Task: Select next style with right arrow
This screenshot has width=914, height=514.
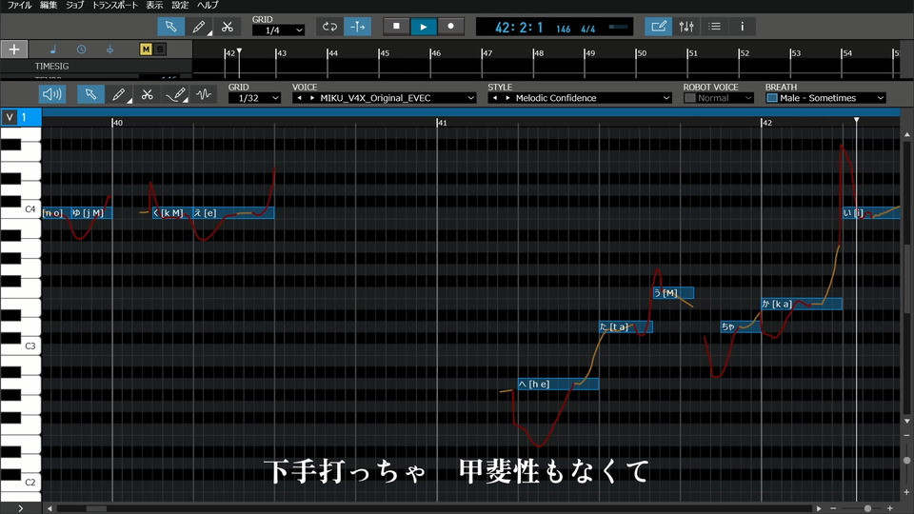Action: click(x=507, y=98)
